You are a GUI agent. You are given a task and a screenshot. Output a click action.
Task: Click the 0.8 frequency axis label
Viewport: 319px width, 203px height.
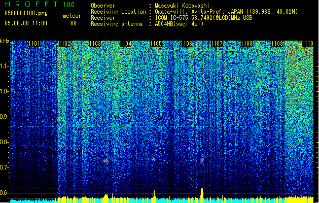(4, 142)
